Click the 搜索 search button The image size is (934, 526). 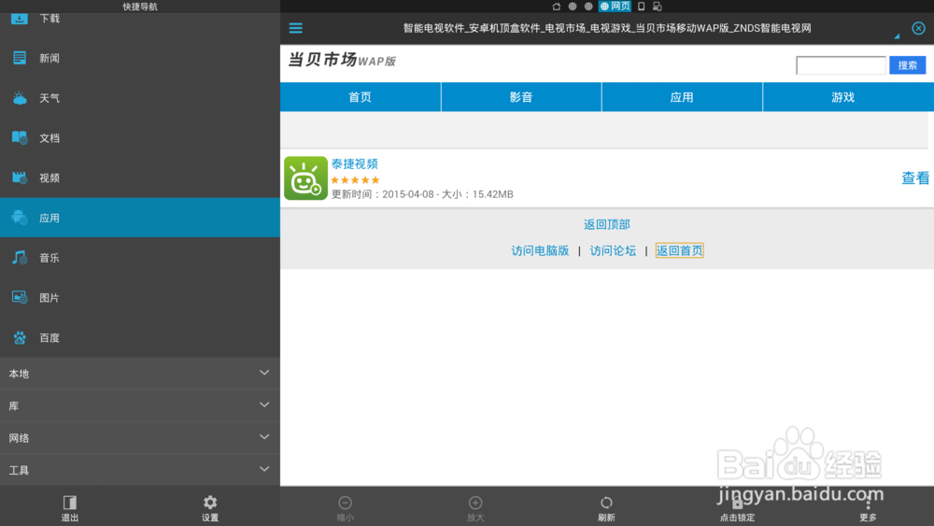pos(907,64)
